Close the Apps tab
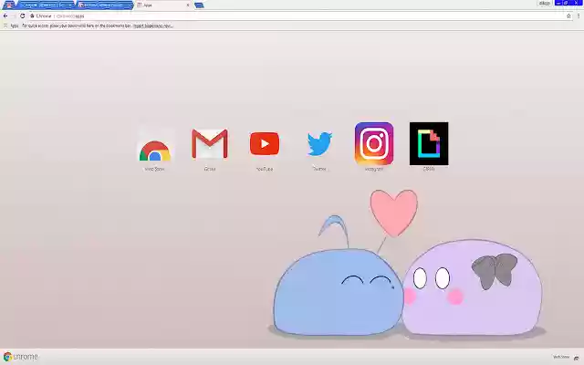 [x=188, y=5]
